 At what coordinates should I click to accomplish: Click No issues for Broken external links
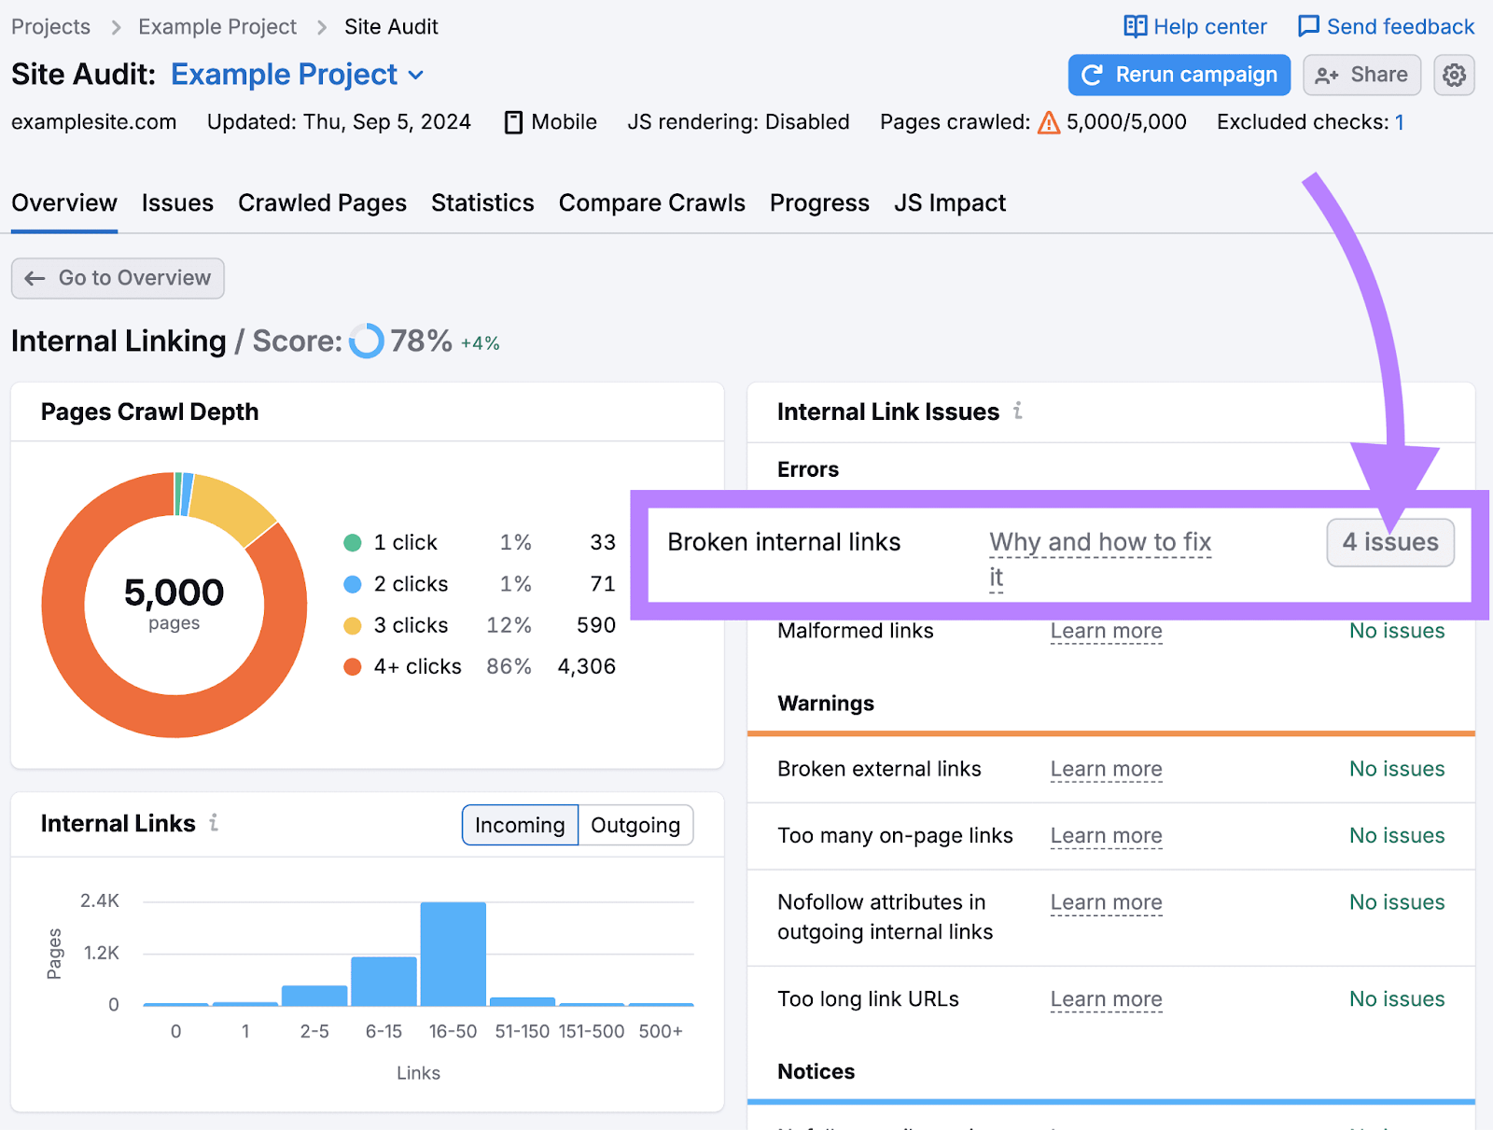click(x=1397, y=769)
